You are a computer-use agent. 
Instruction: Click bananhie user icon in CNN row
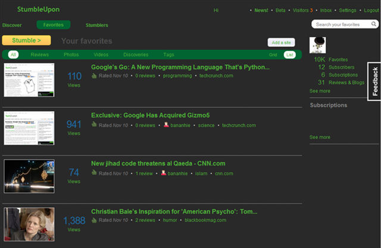coord(164,173)
